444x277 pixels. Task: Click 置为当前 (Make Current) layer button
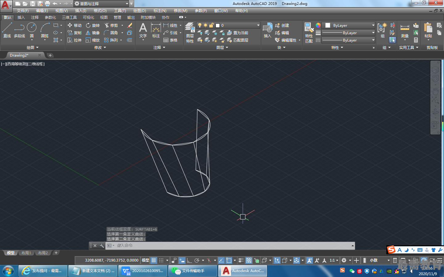tap(238, 33)
